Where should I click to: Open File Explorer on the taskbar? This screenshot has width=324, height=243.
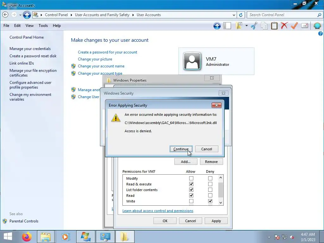[46, 237]
